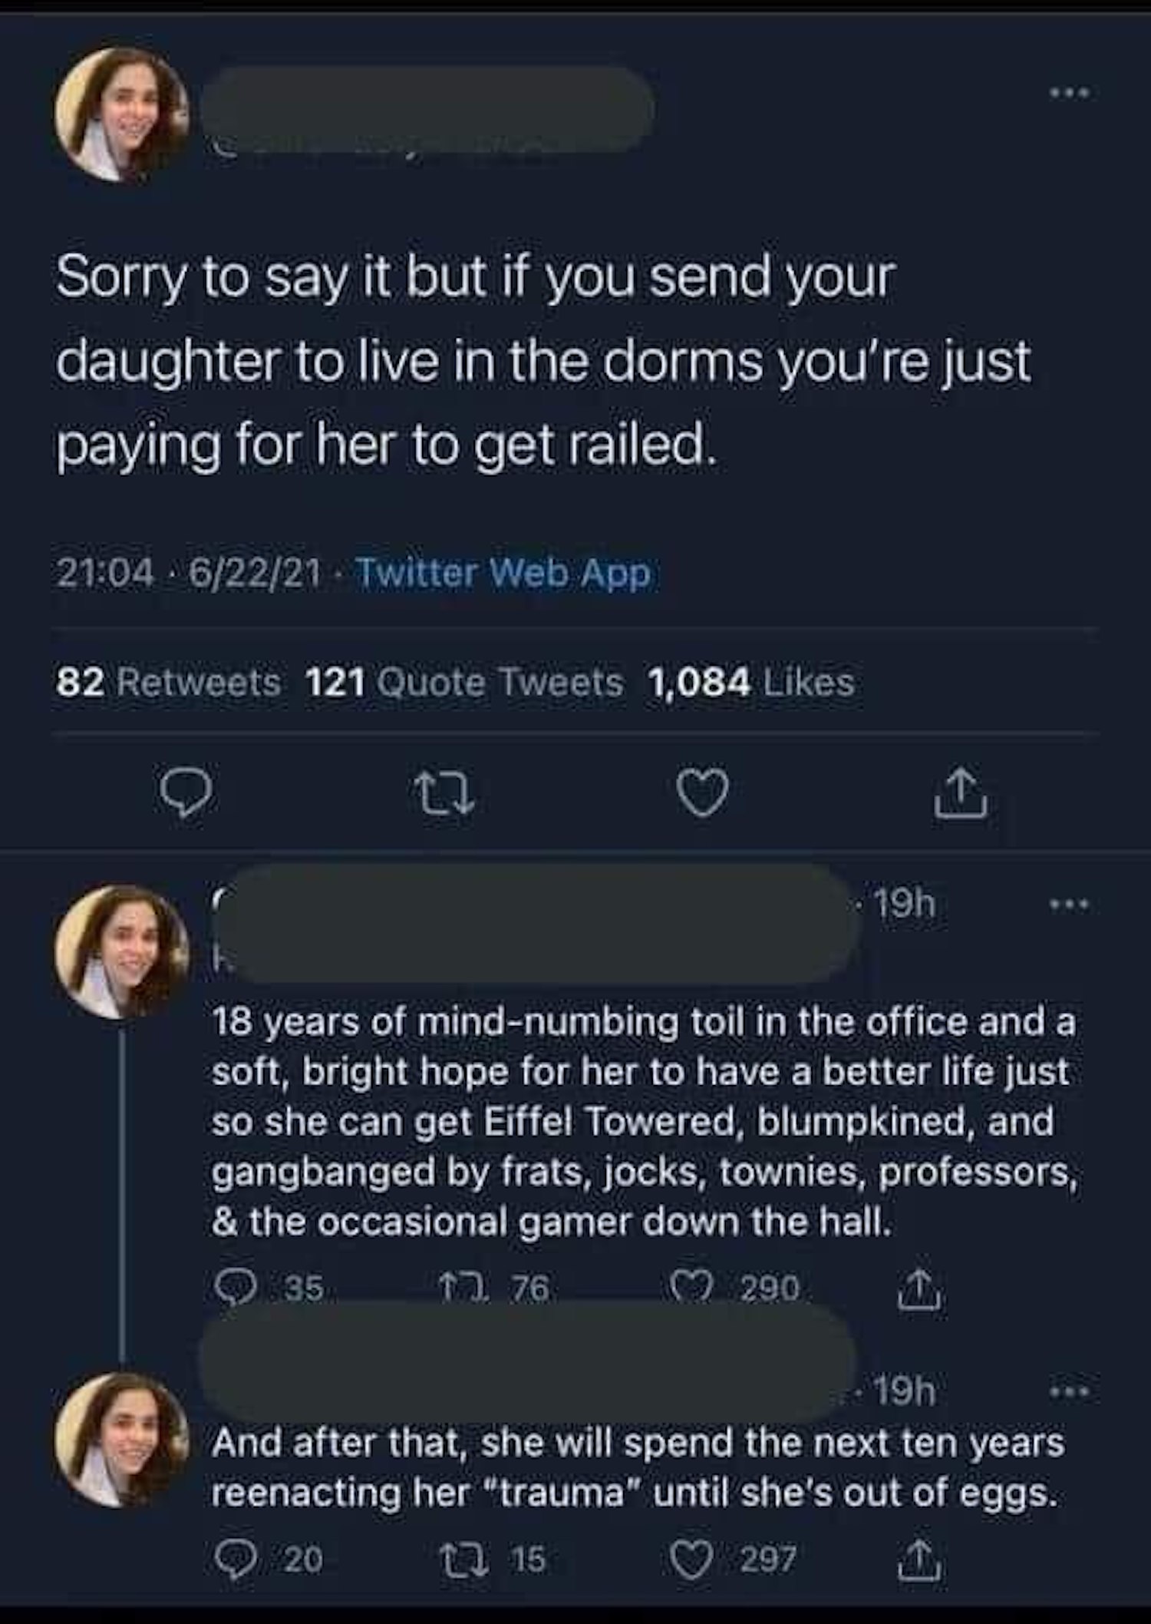Open more options on second reply
The height and width of the screenshot is (1624, 1151).
[x=1071, y=1391]
